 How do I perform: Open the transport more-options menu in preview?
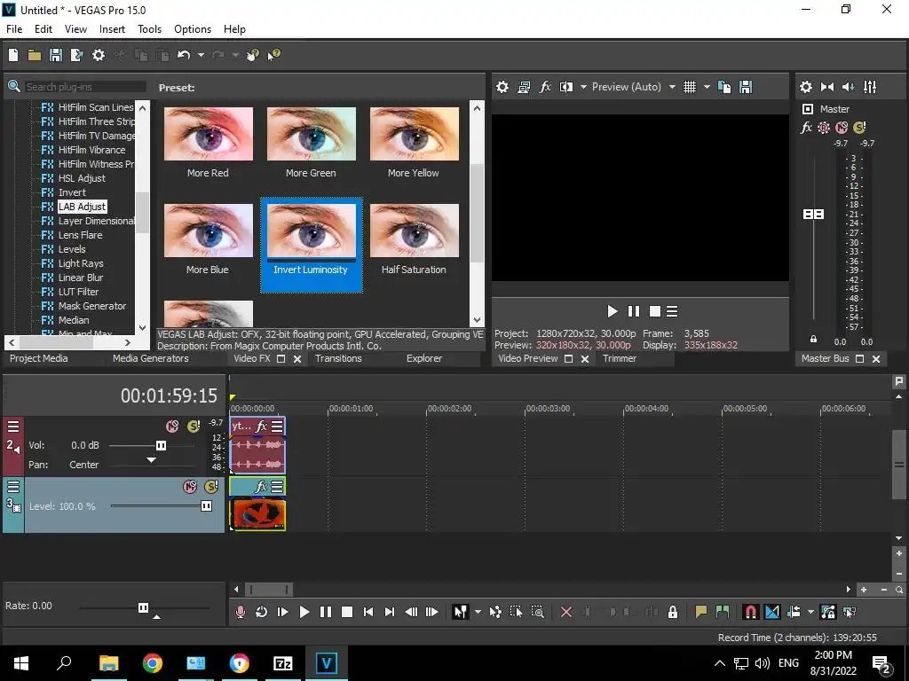[672, 311]
